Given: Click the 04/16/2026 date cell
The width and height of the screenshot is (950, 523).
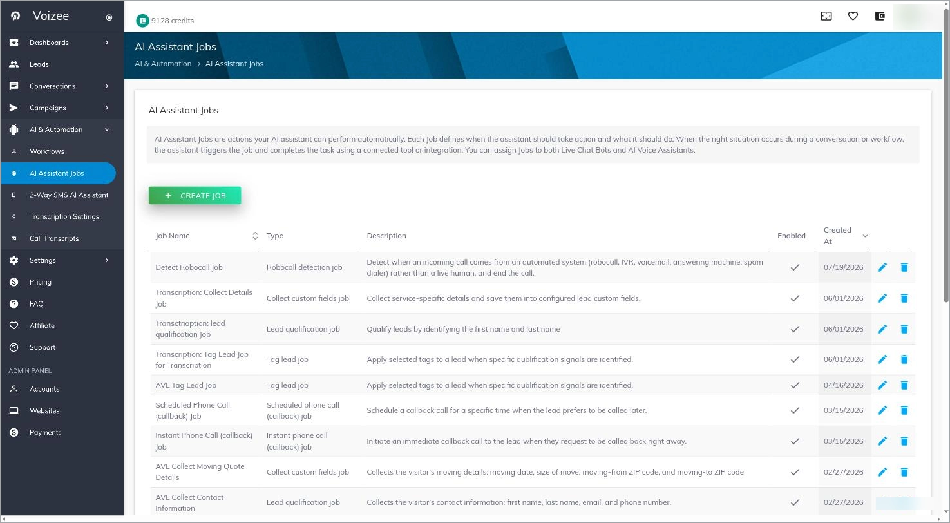Looking at the screenshot, I should pos(844,385).
